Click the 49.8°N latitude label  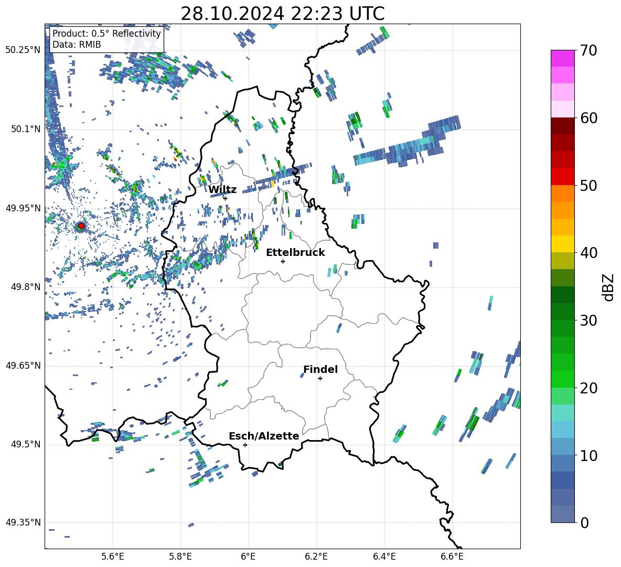point(26,287)
